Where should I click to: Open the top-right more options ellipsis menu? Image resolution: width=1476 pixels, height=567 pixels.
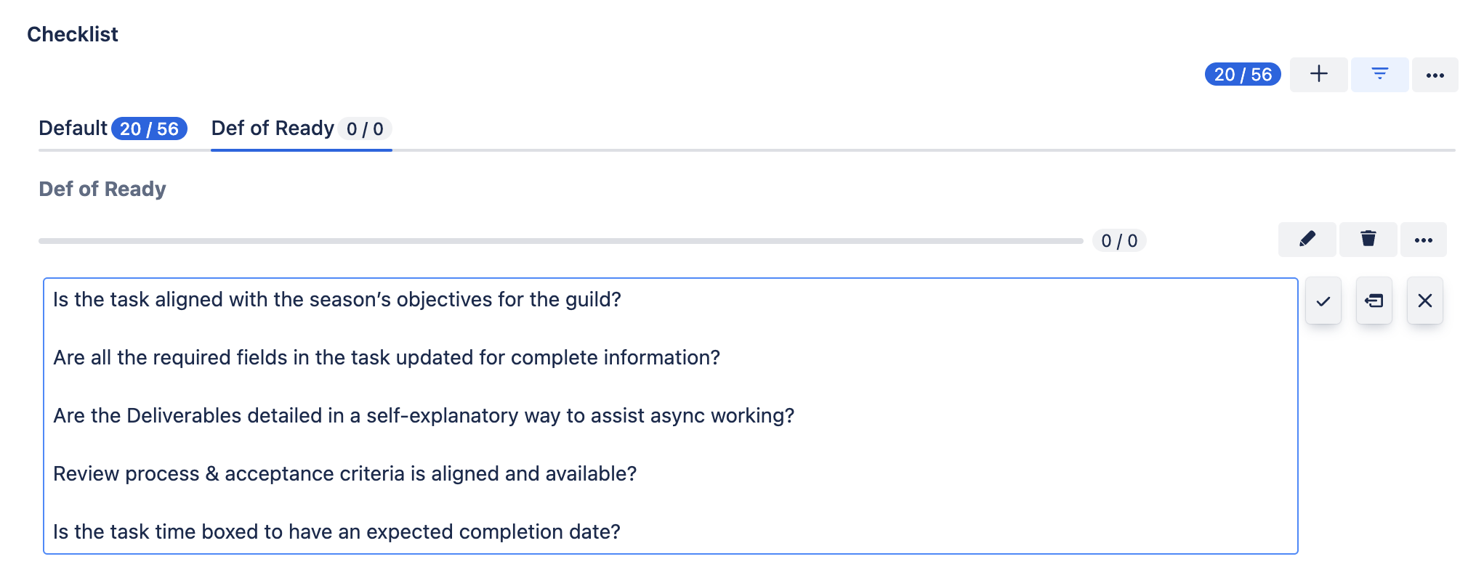pyautogui.click(x=1435, y=75)
